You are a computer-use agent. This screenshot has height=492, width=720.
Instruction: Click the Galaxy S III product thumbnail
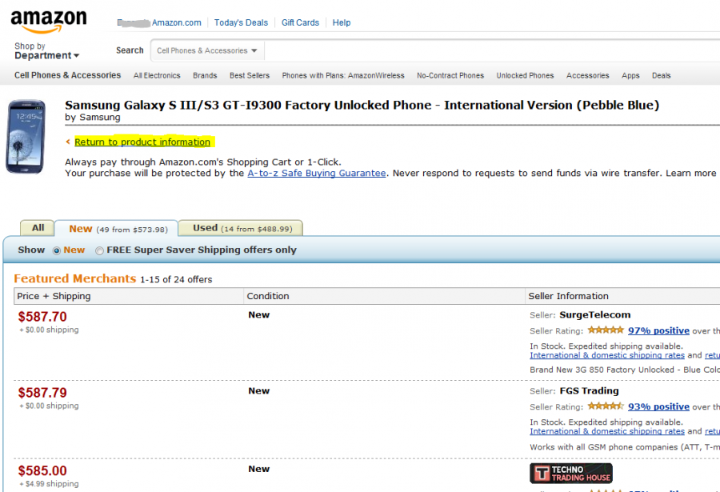pos(26,137)
